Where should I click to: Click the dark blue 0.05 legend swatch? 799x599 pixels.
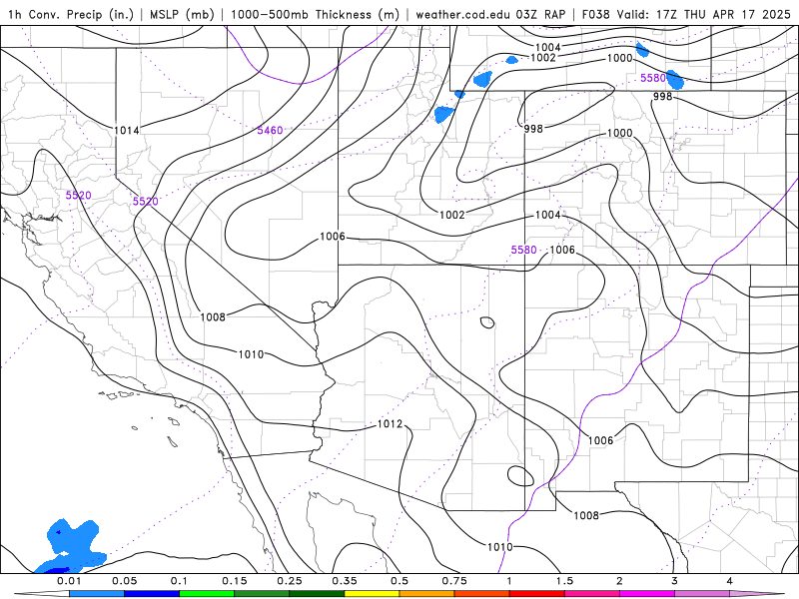click(x=152, y=593)
